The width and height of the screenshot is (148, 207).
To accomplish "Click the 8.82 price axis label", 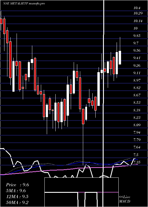I will click(137, 88).
